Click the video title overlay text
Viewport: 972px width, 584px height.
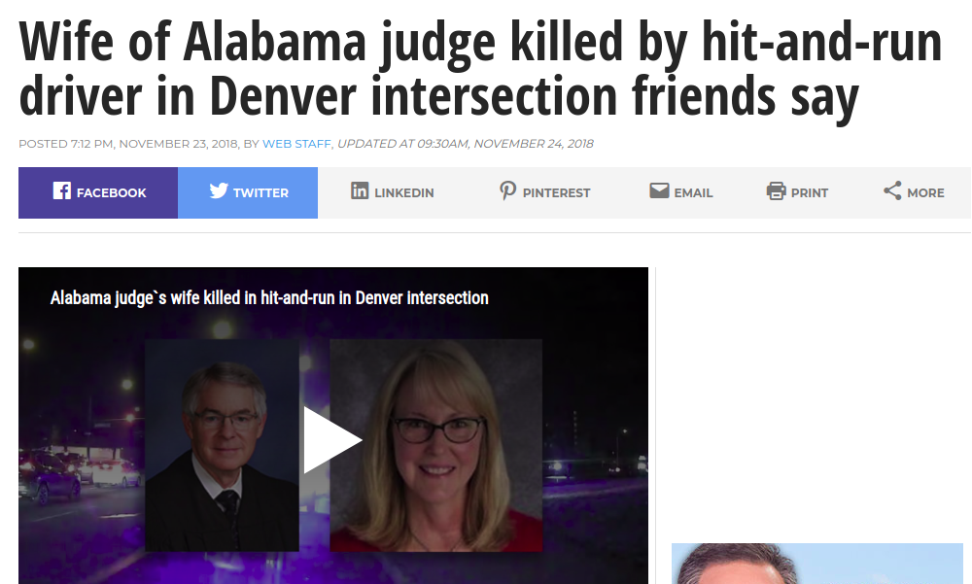click(x=269, y=298)
